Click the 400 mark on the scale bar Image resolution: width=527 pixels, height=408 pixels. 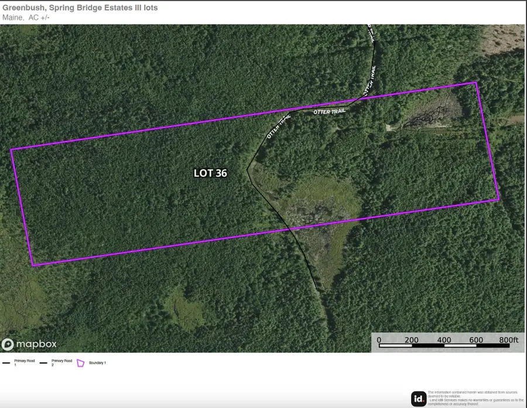pyautogui.click(x=445, y=338)
